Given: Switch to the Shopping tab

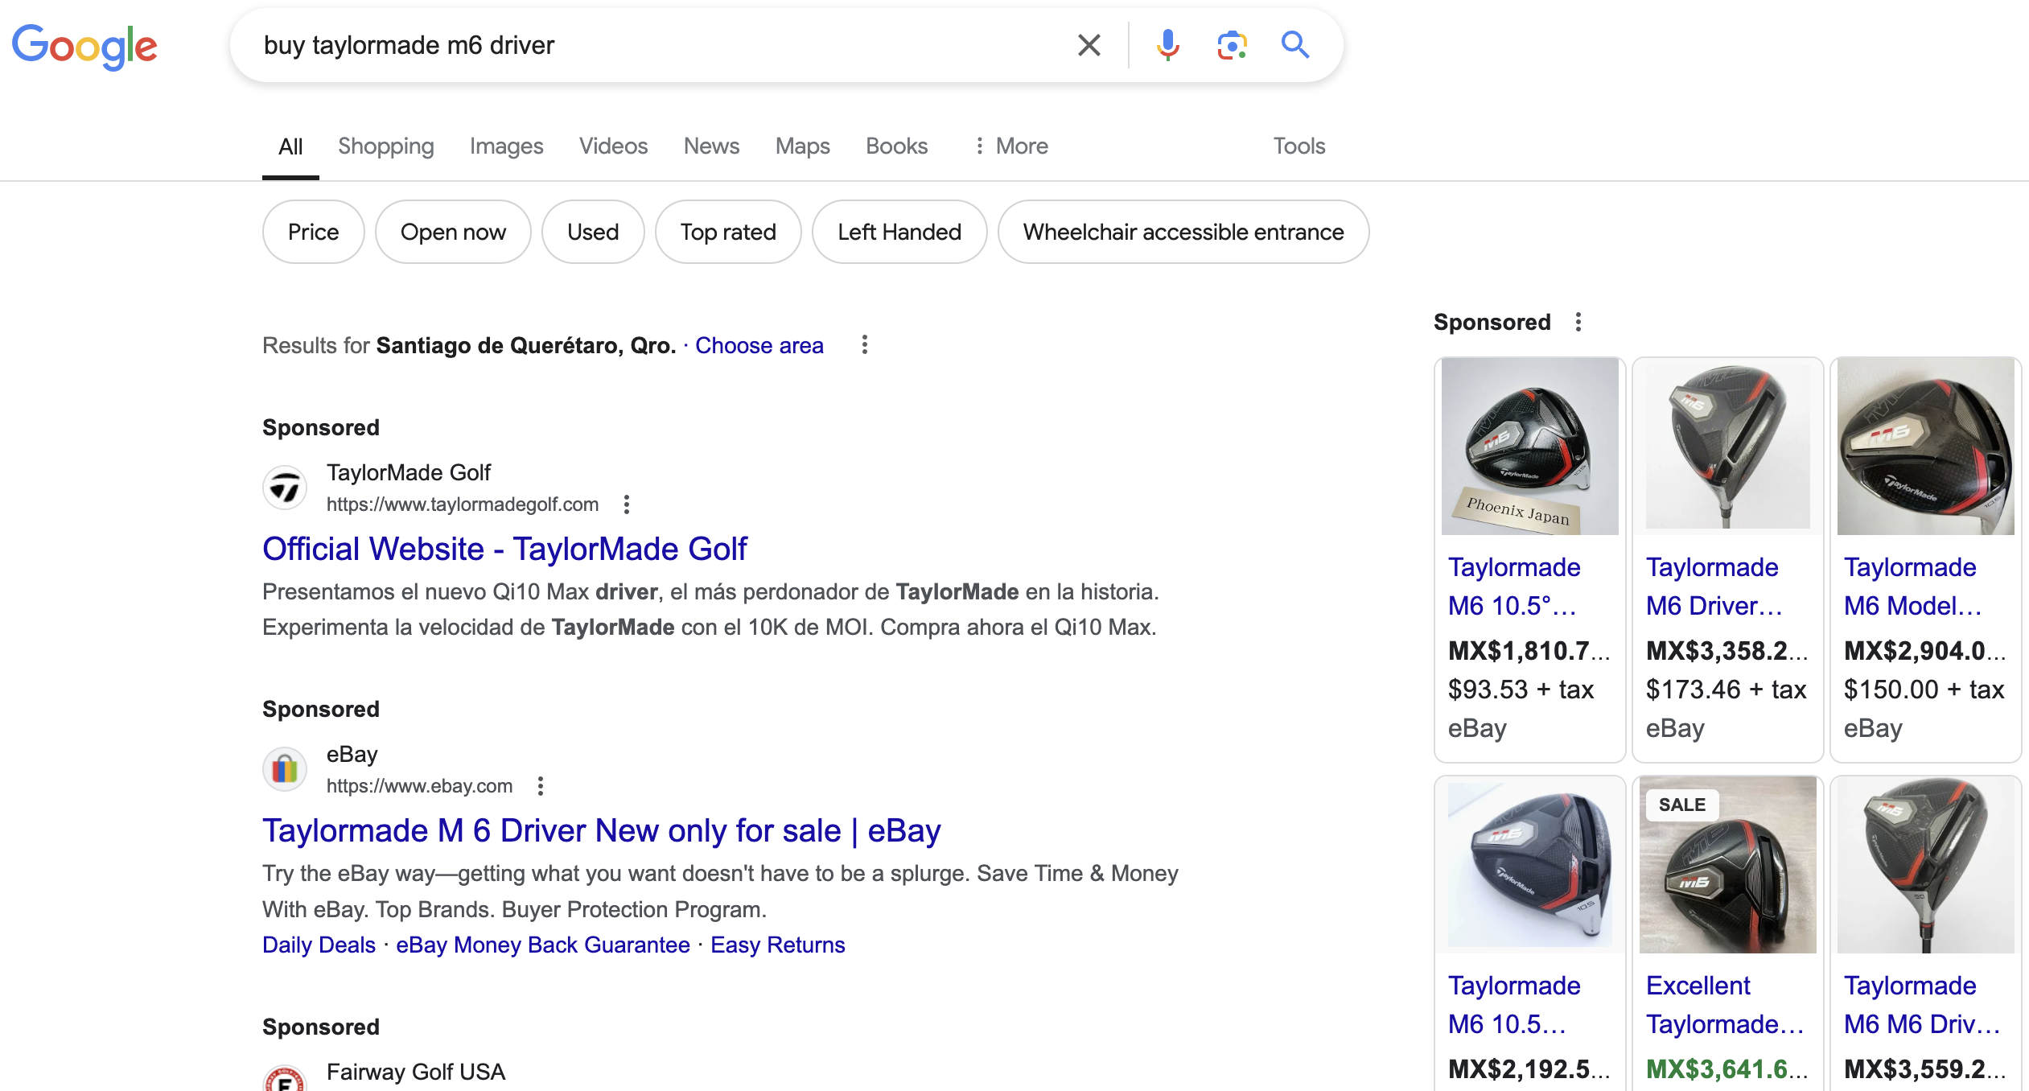Looking at the screenshot, I should (x=385, y=146).
